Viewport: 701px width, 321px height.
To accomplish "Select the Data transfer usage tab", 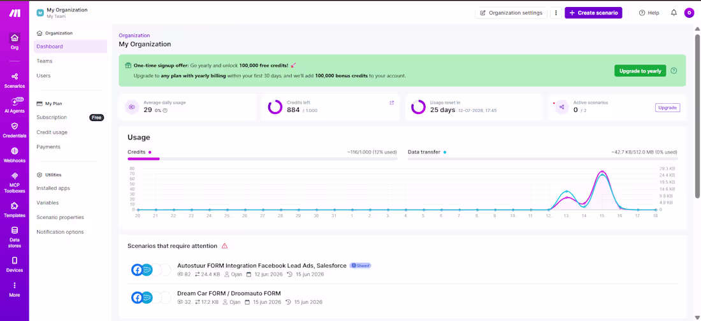I will (427, 152).
